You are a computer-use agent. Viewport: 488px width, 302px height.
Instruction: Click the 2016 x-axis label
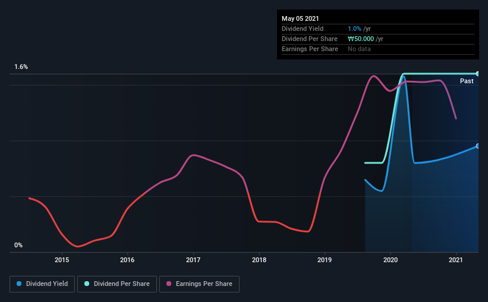[127, 260]
